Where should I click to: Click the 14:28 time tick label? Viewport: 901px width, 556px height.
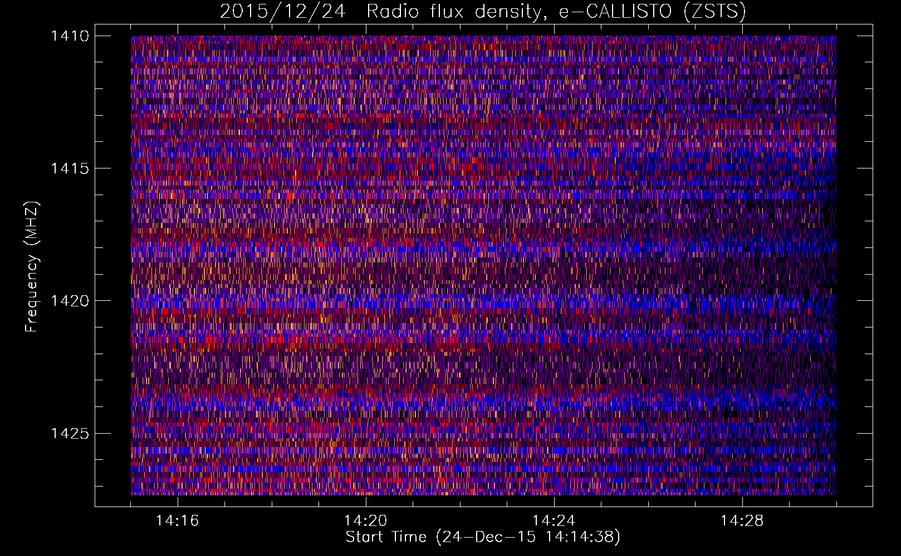[x=742, y=521]
